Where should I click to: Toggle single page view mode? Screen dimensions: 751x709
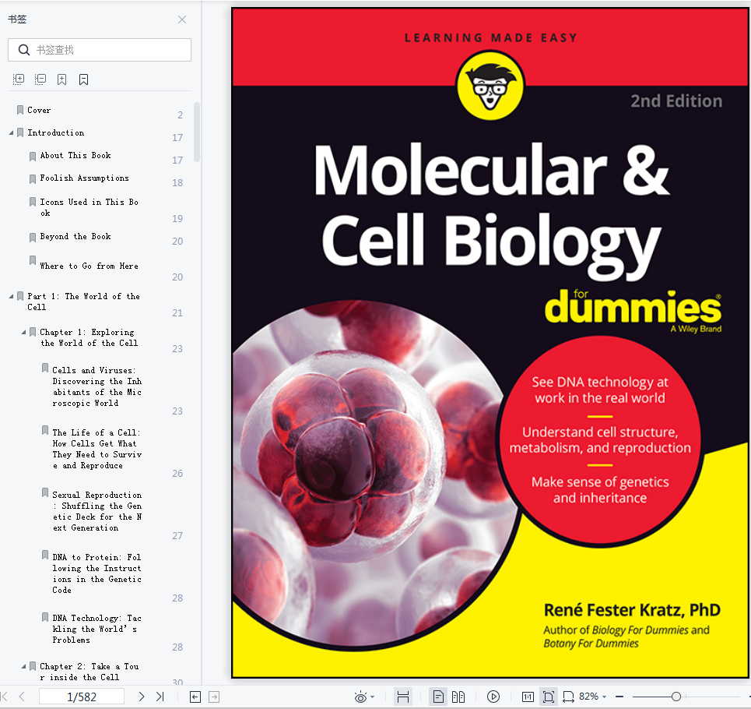tap(438, 697)
